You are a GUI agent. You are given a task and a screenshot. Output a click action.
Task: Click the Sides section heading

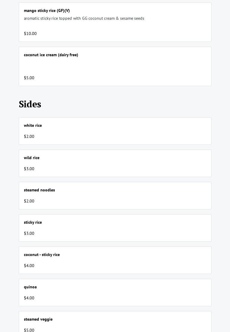click(x=30, y=104)
